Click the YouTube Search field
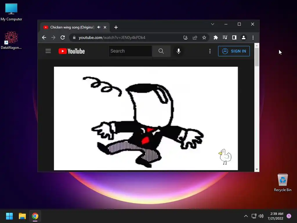Image resolution: width=297 pixels, height=223 pixels. (x=130, y=51)
